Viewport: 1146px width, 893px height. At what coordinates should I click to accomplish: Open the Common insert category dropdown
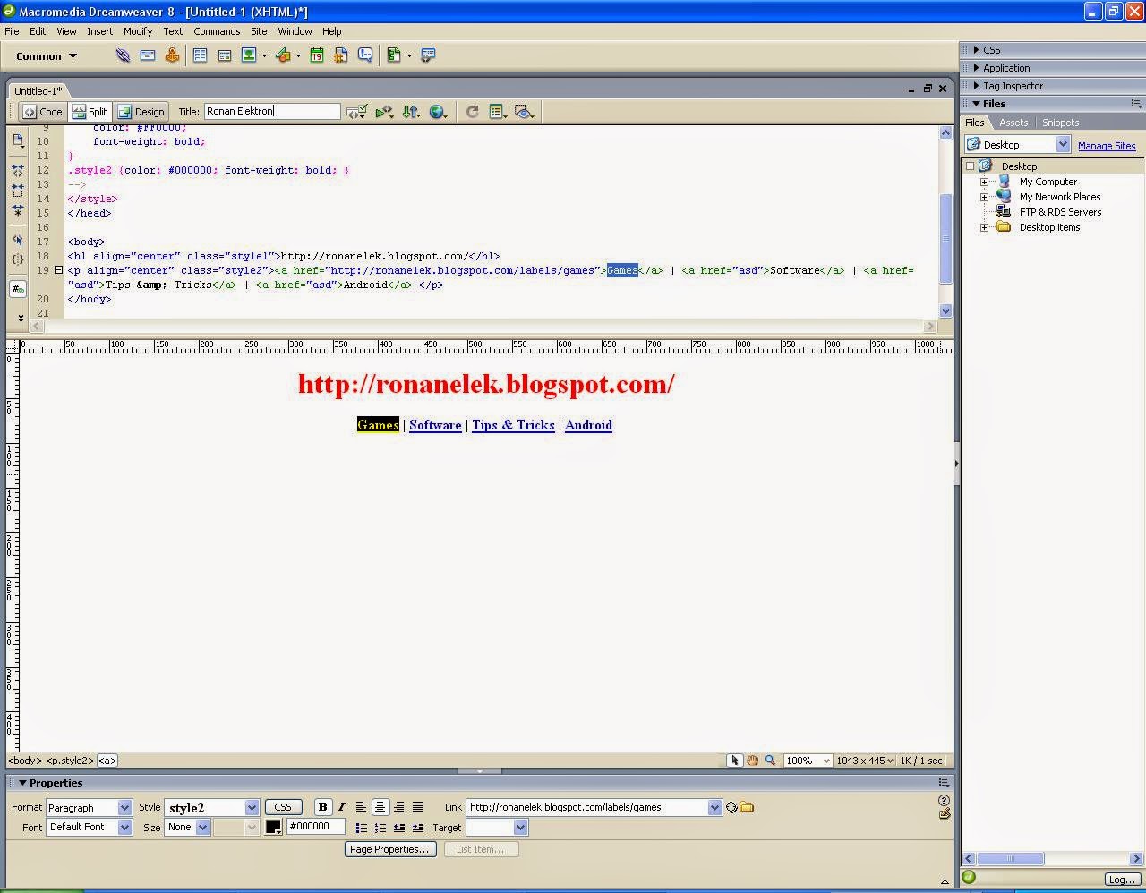pos(47,55)
